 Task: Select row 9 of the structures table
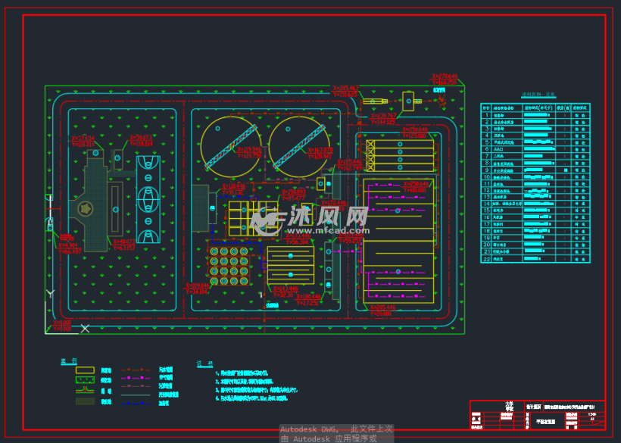(535, 170)
